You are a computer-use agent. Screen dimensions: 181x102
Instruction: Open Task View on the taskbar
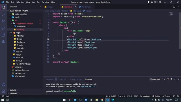[x=8, y=100]
